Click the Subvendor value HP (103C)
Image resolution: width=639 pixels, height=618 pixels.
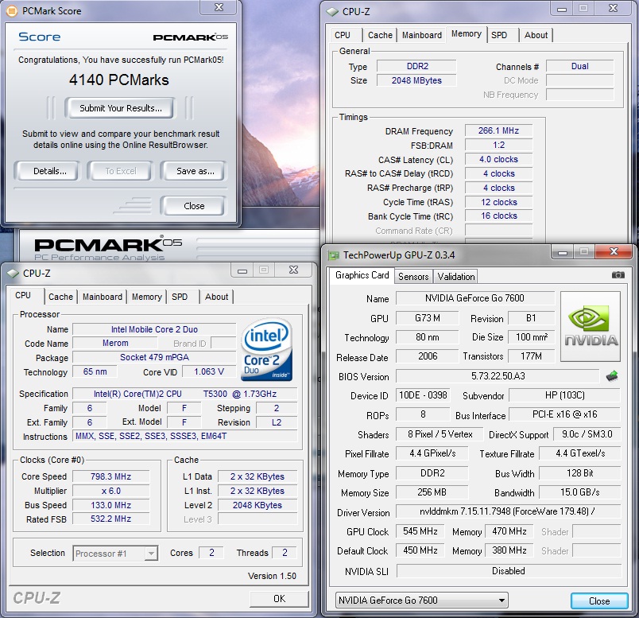(565, 395)
